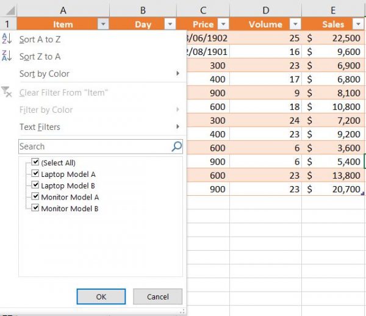
Task: Click the Volume cell showing 17
Action: (265, 79)
